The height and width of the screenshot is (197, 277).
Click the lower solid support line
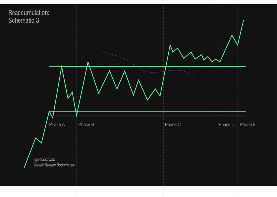tap(147, 111)
